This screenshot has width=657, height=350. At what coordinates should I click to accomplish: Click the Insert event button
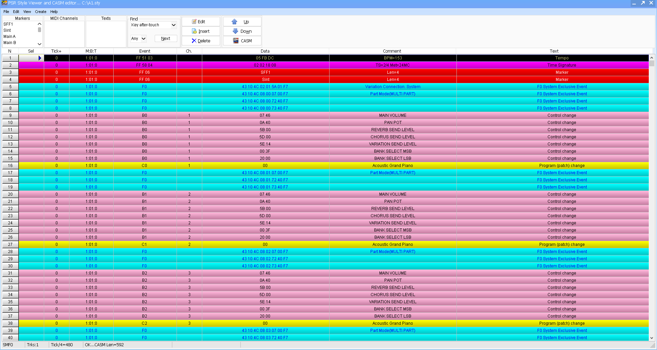pyautogui.click(x=201, y=31)
